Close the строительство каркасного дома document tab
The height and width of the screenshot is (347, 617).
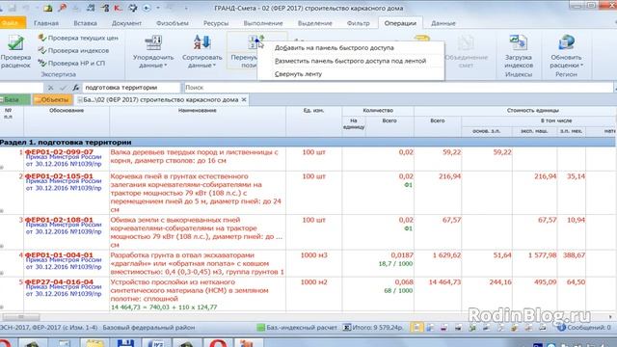pos(244,100)
